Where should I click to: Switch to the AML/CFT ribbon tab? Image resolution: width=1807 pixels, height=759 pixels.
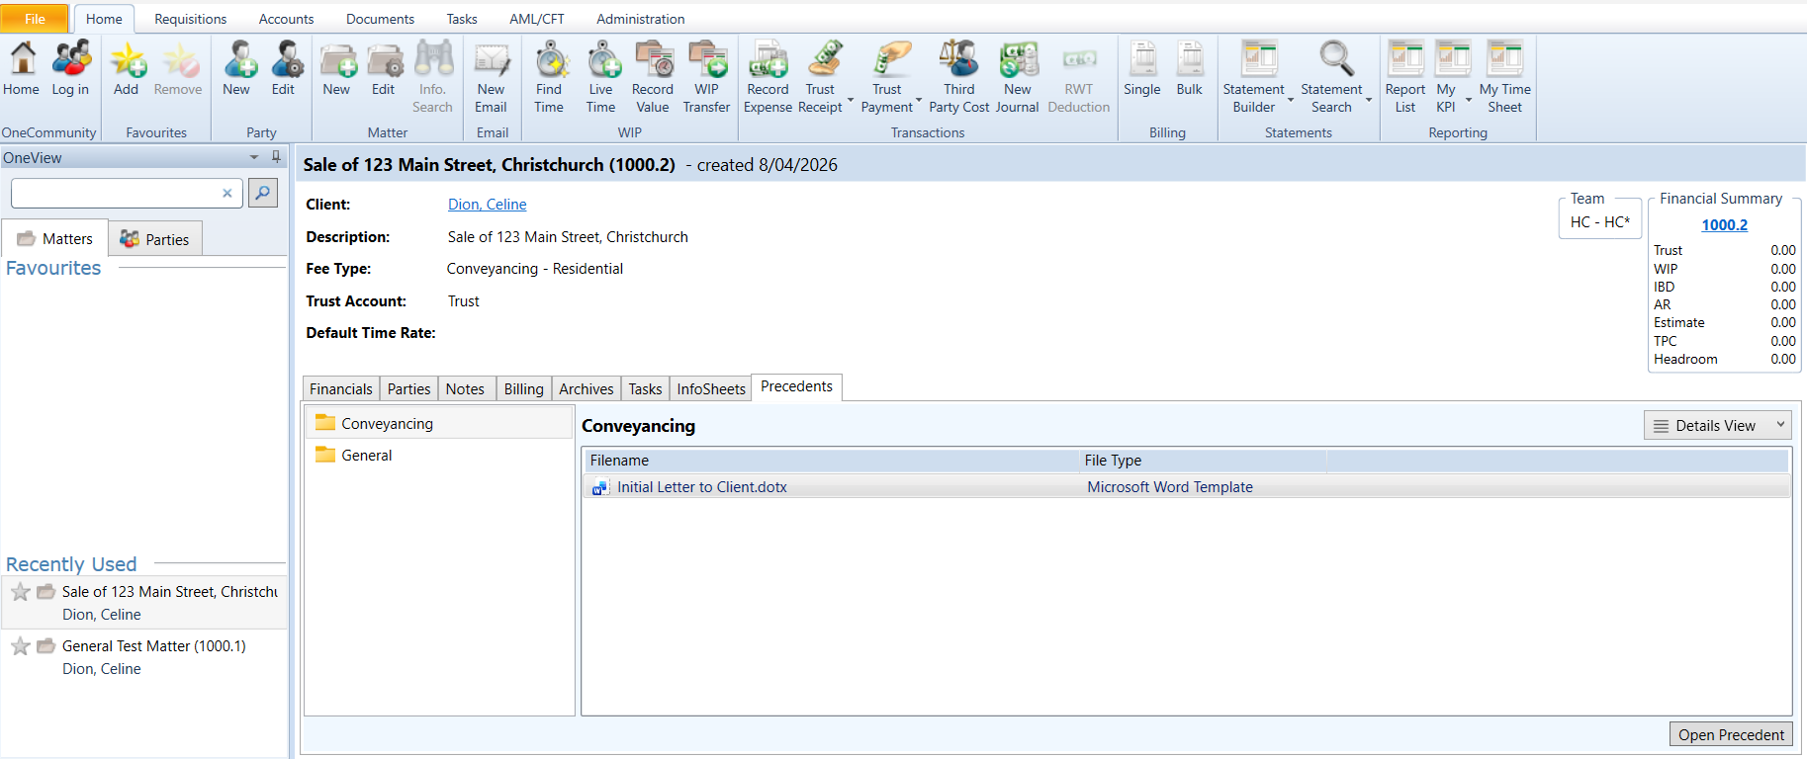tap(537, 19)
